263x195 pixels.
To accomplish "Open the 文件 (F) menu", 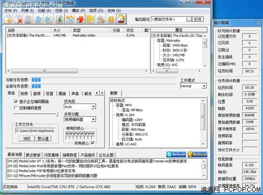I will pyautogui.click(x=11, y=11).
